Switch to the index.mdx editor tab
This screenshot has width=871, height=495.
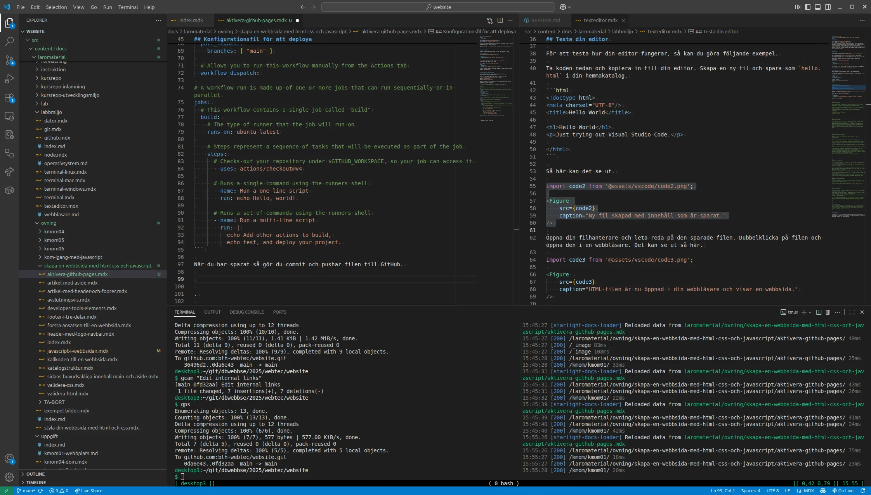click(191, 21)
